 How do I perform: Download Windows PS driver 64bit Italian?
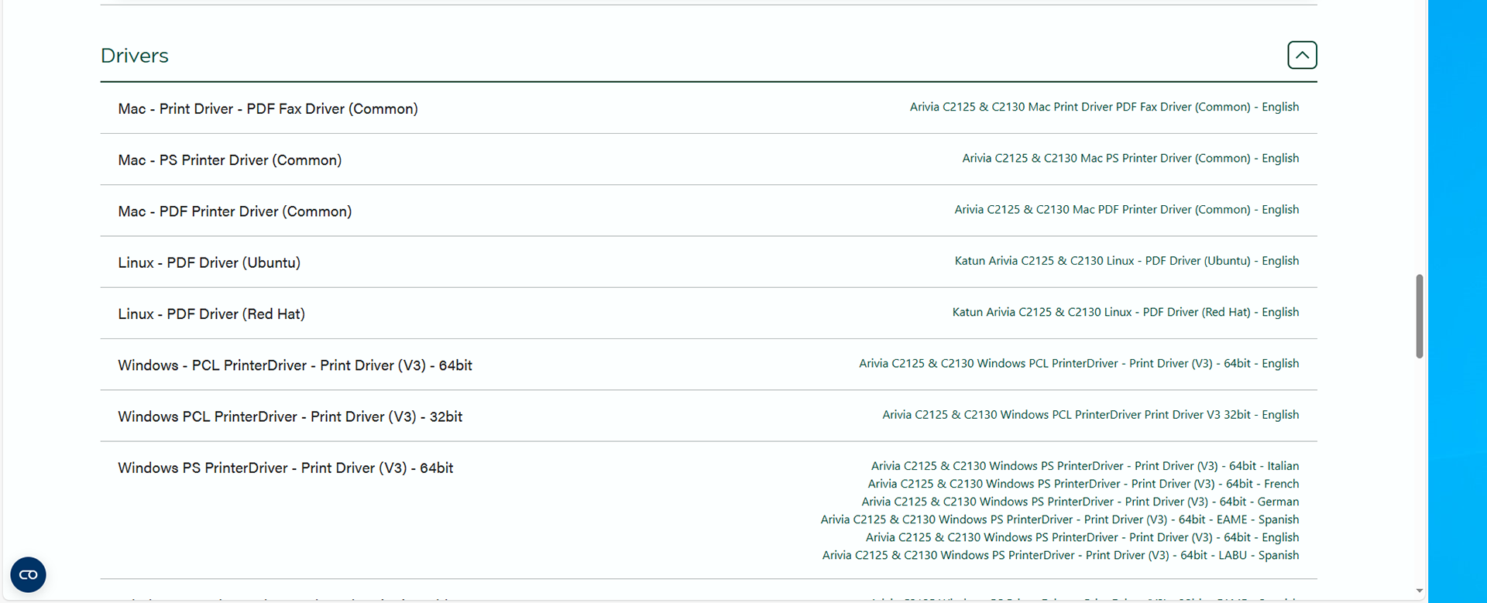click(x=1084, y=466)
